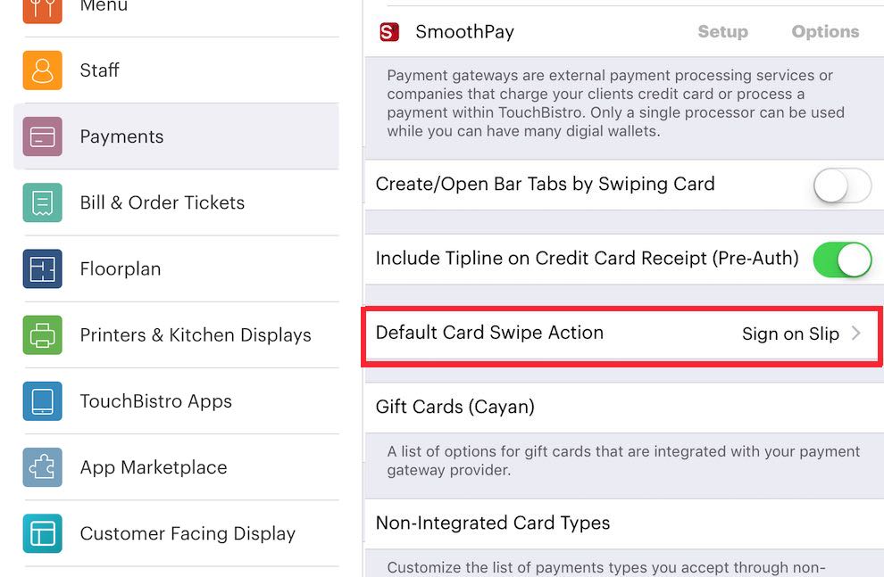Expand Default Card Swipe Action options

[x=621, y=334]
